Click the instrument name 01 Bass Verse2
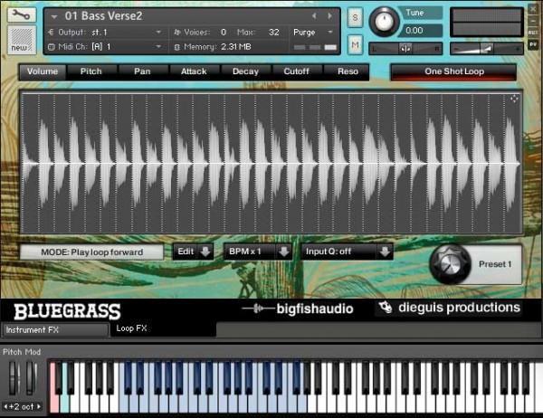Viewport: 543px width, 418px height. (x=103, y=16)
